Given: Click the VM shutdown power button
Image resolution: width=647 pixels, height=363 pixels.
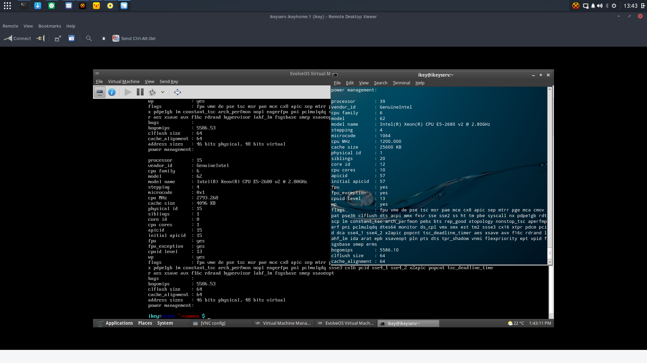Looking at the screenshot, I should [152, 92].
